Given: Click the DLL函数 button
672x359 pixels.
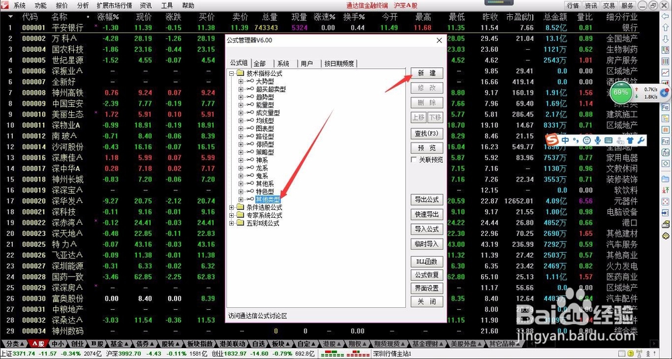Looking at the screenshot, I should point(427,262).
